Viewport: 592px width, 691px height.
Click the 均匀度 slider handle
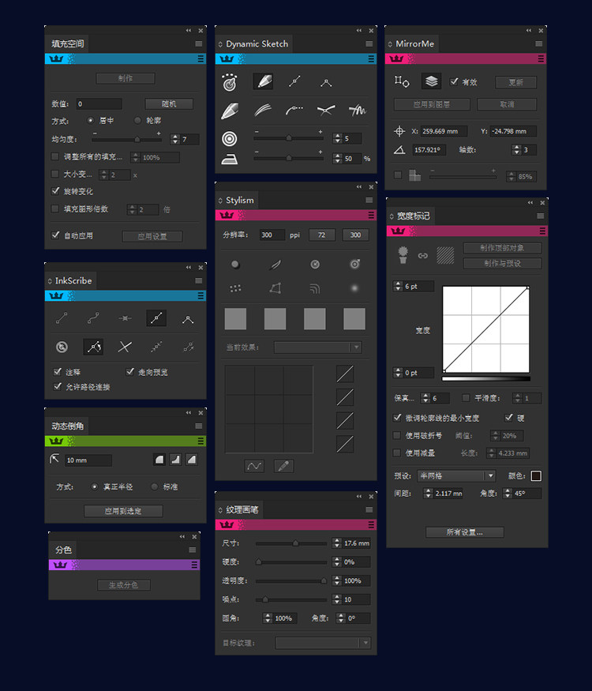(137, 139)
